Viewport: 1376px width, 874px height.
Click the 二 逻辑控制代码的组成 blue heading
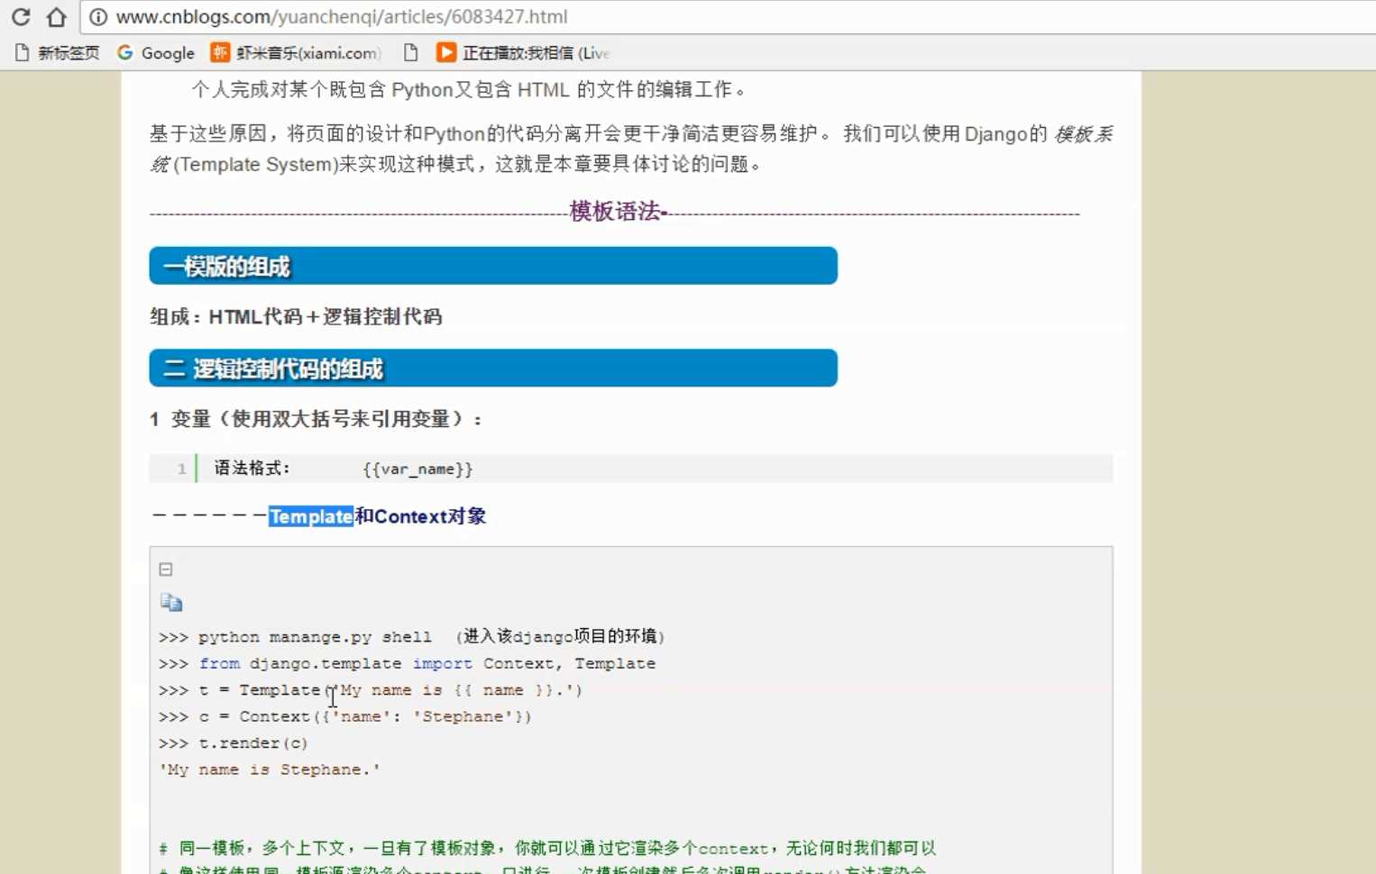[493, 368]
